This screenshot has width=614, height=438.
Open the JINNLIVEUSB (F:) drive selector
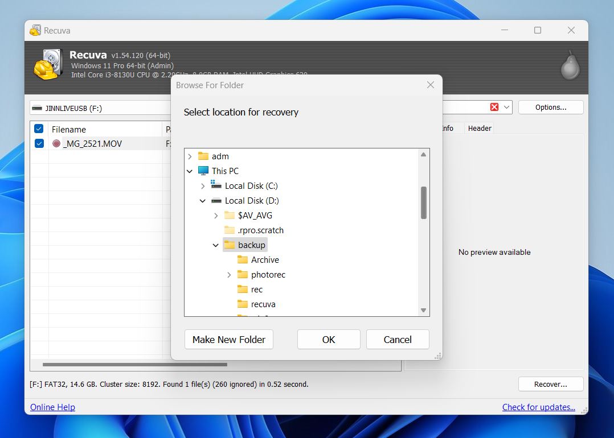coord(100,108)
